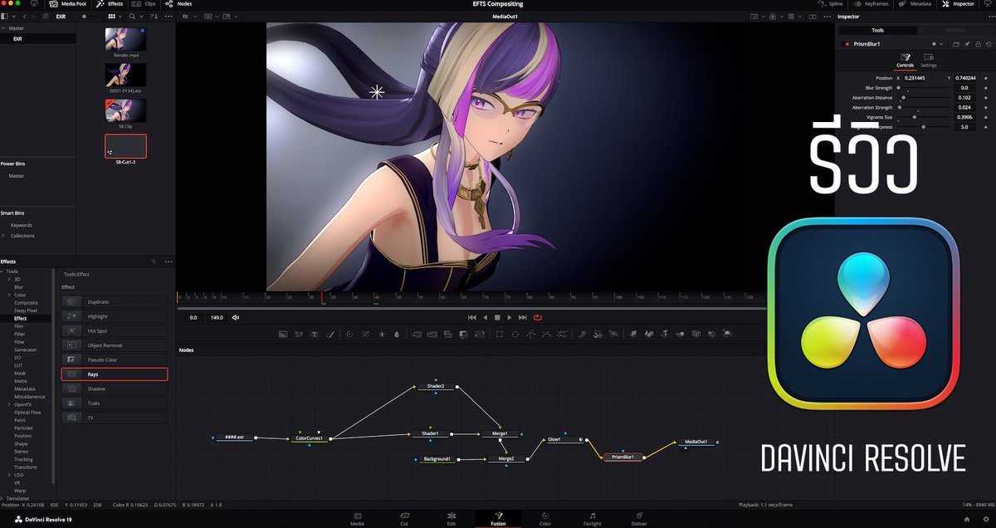Switch to the Edit page
Viewport: 996px width, 528px height.
452,519
